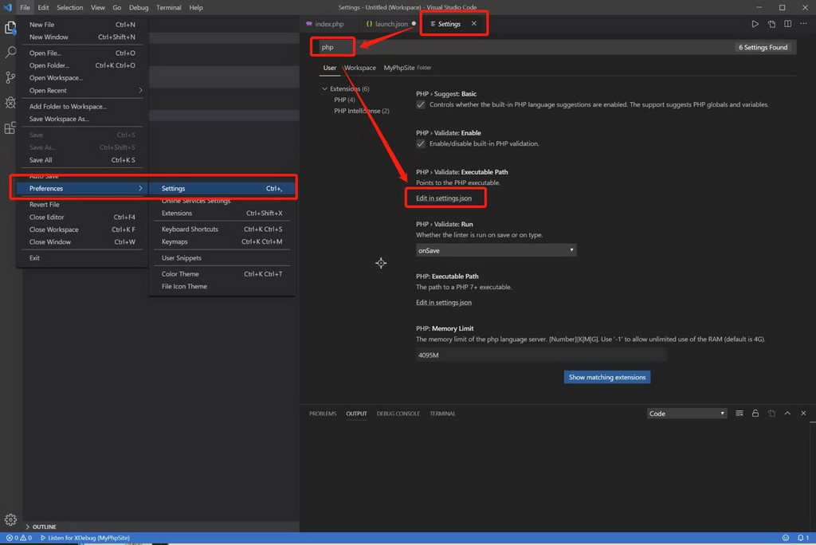Switch to the DEBUG CONSOLE panel tab
Screen dimensions: 816x545
pos(398,414)
